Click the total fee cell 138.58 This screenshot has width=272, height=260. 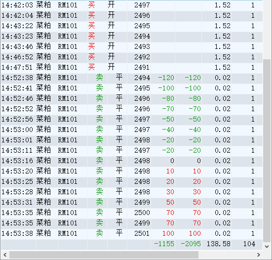[218, 244]
